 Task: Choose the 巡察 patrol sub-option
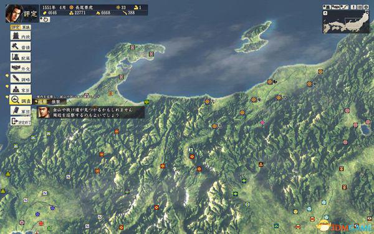(42, 102)
